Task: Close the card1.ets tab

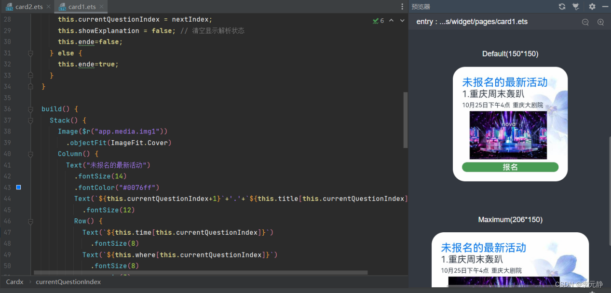Action: (102, 7)
